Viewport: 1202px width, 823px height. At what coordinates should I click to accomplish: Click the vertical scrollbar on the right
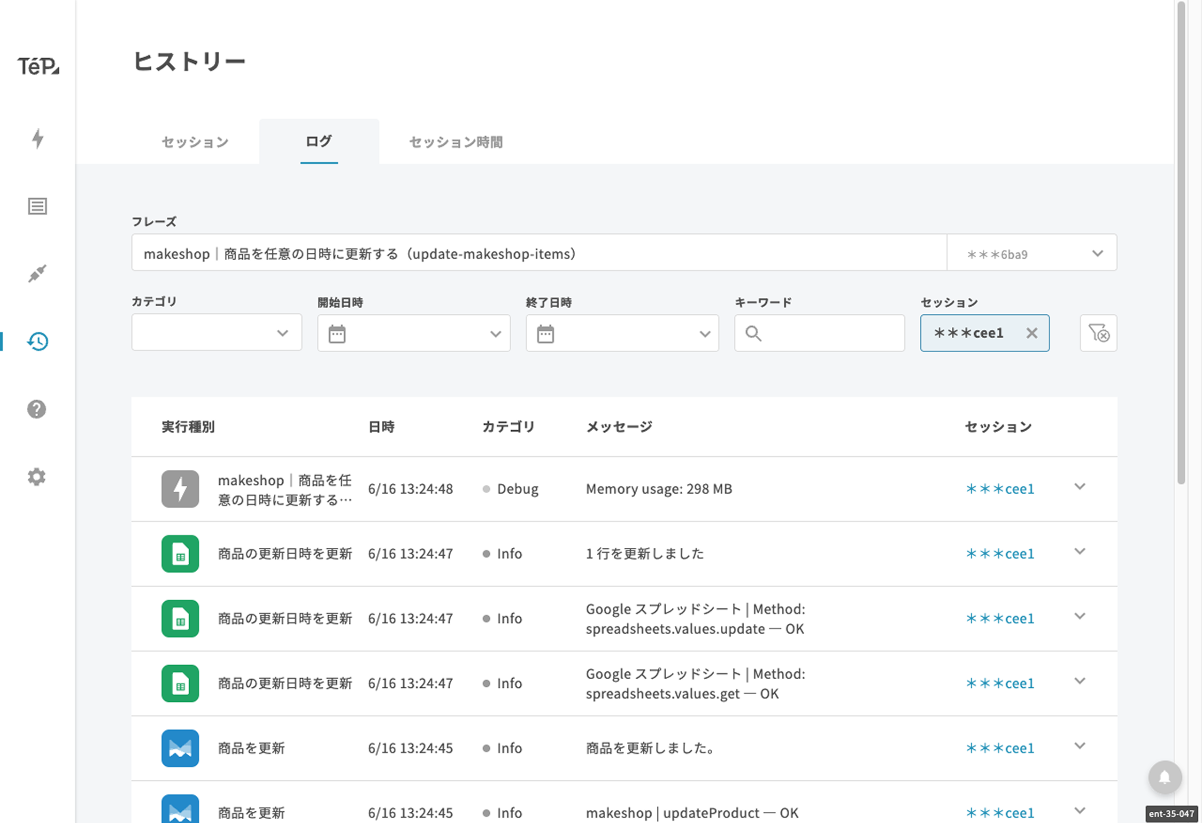[1181, 243]
